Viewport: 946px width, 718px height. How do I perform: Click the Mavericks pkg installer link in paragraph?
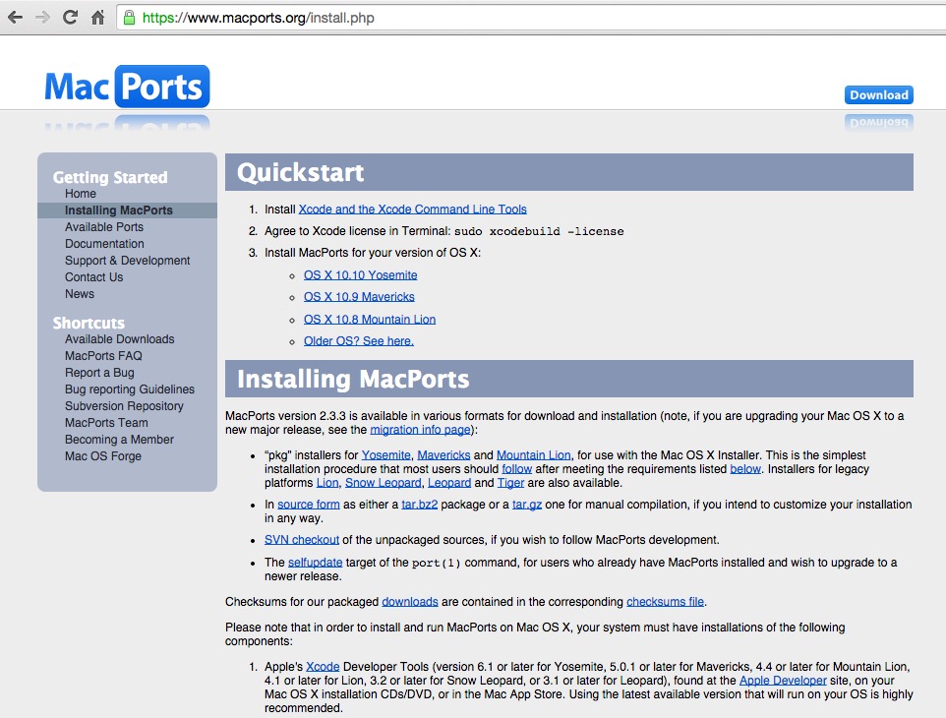point(443,455)
